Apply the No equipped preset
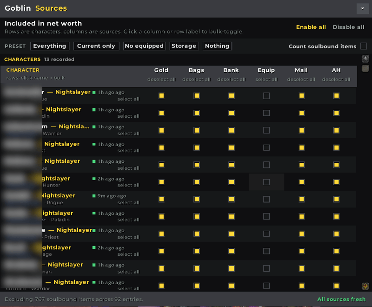 point(144,46)
